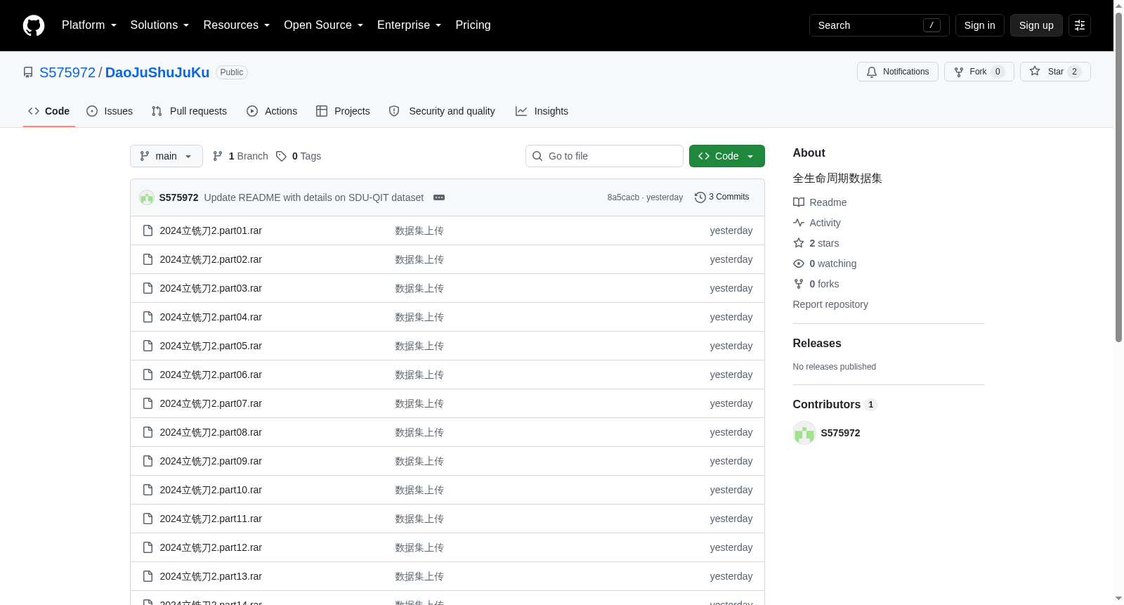
Task: Click file icon for part13.rar
Action: click(148, 576)
